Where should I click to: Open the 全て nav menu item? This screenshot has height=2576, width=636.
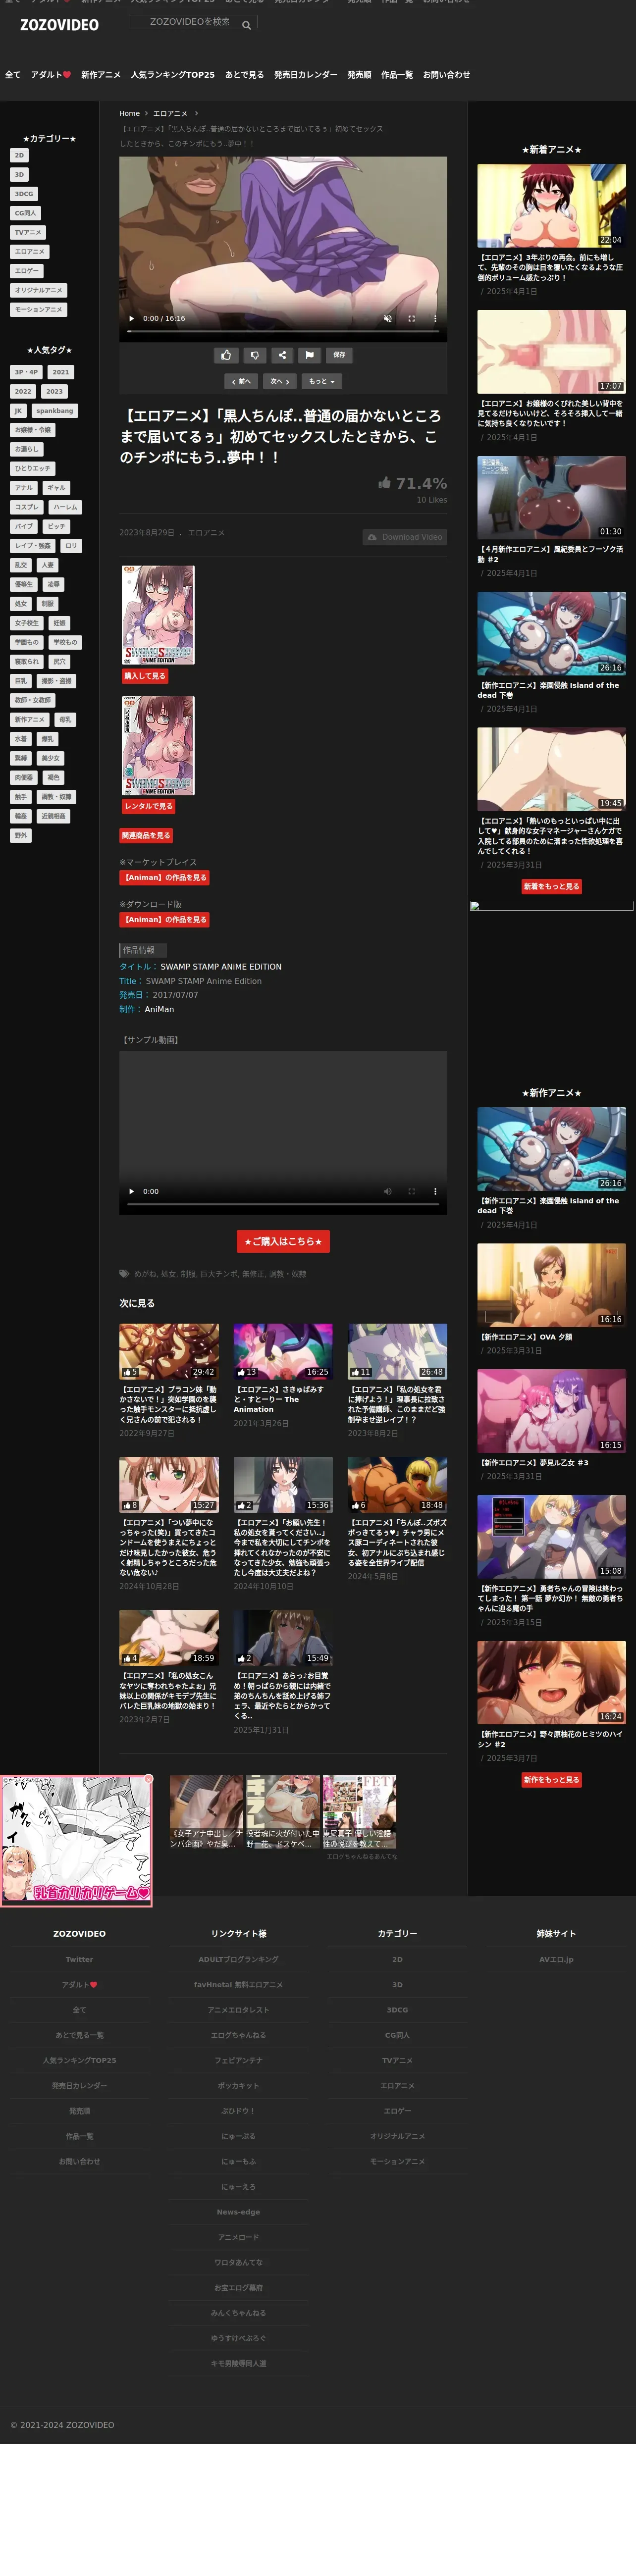point(12,75)
